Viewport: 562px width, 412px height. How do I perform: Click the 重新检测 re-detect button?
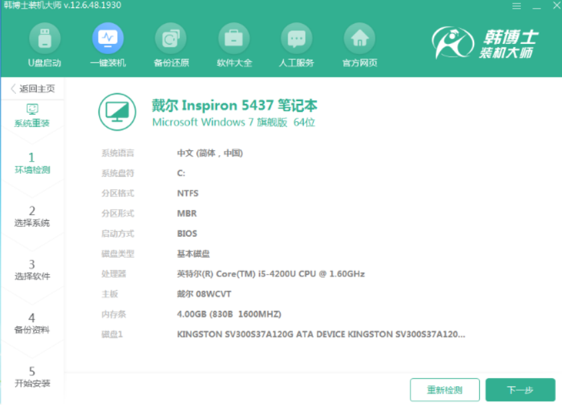(444, 390)
